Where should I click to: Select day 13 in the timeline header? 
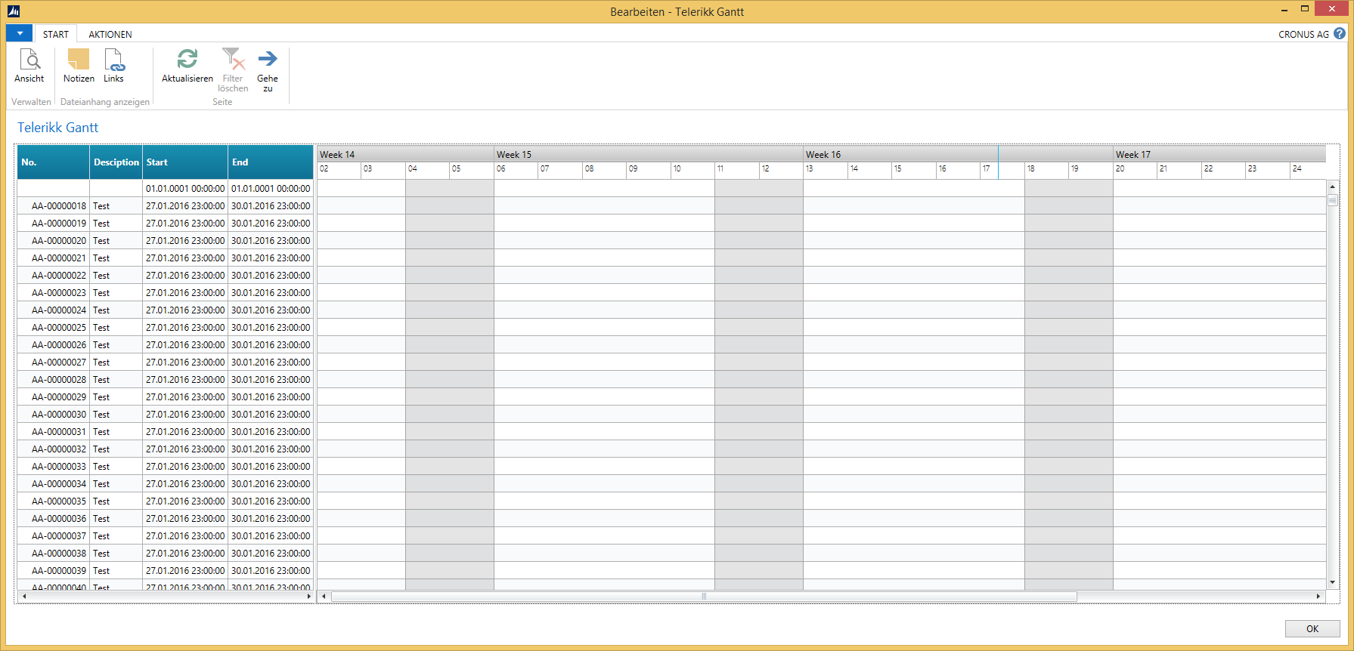825,170
